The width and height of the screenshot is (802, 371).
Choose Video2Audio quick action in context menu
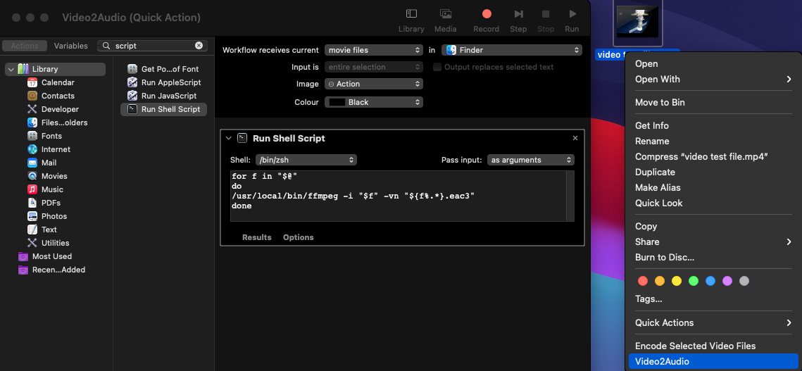click(713, 361)
